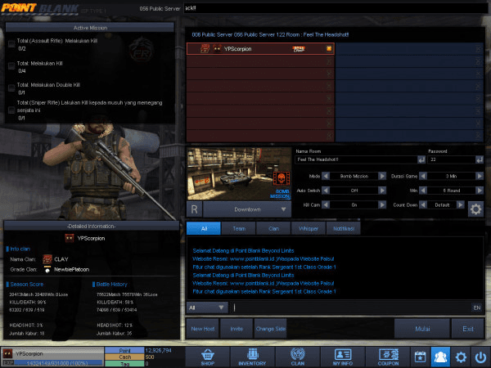The width and height of the screenshot is (491, 368).
Task: Tick the Double Kill mission checkbox
Action: [x=11, y=87]
